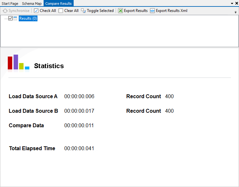Select the Compare Results tab
The image size is (239, 187).
tap(58, 3)
